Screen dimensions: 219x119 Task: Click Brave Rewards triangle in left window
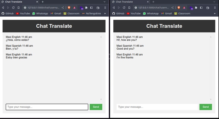[x=74, y=8]
